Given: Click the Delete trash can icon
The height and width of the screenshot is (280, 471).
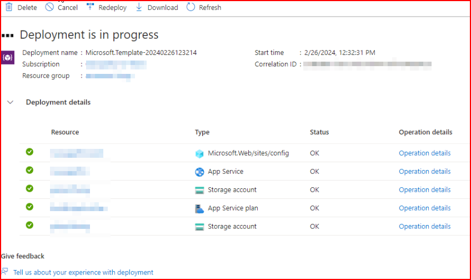Looking at the screenshot, I should tap(9, 7).
